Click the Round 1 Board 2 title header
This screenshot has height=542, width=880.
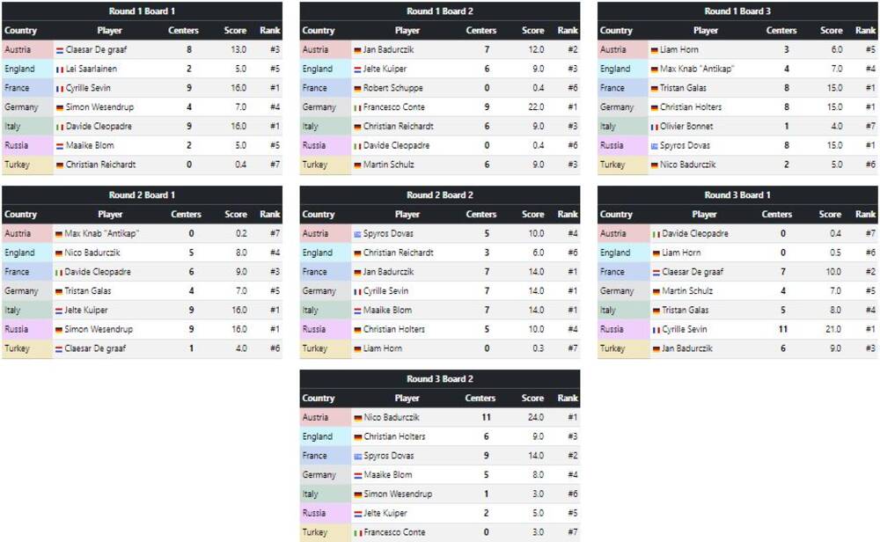point(440,11)
